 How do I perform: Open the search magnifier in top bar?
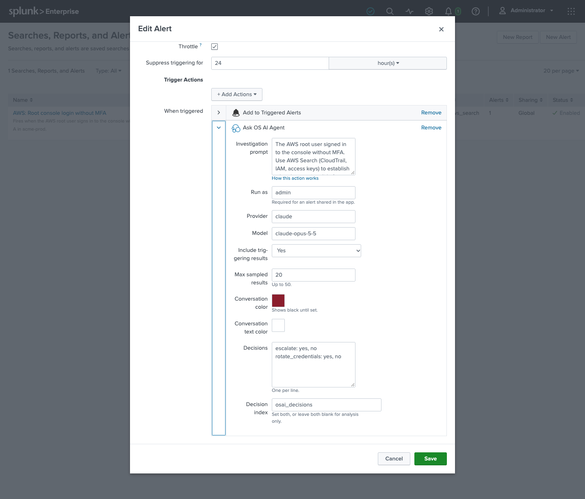point(390,11)
